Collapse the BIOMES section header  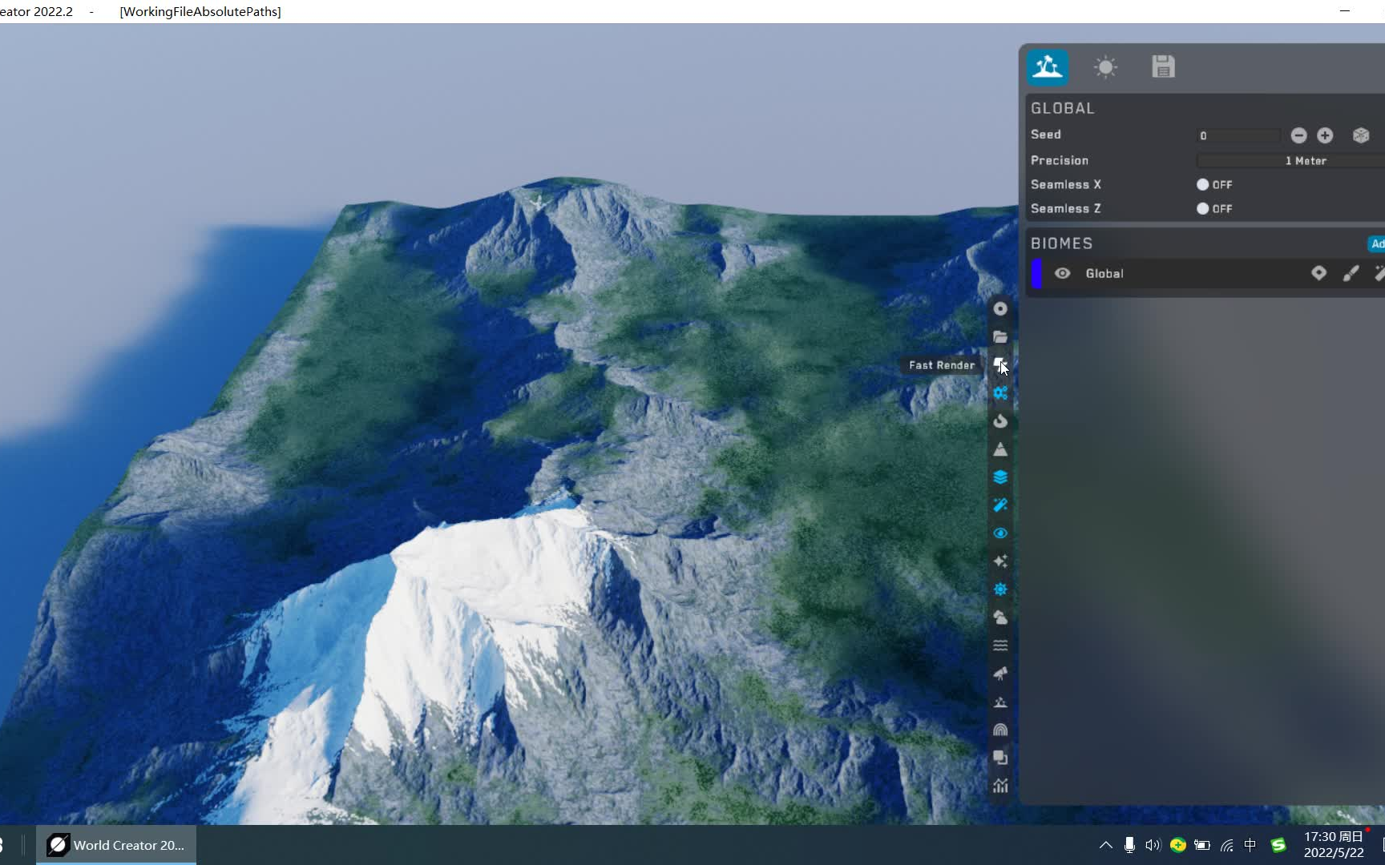click(1062, 243)
